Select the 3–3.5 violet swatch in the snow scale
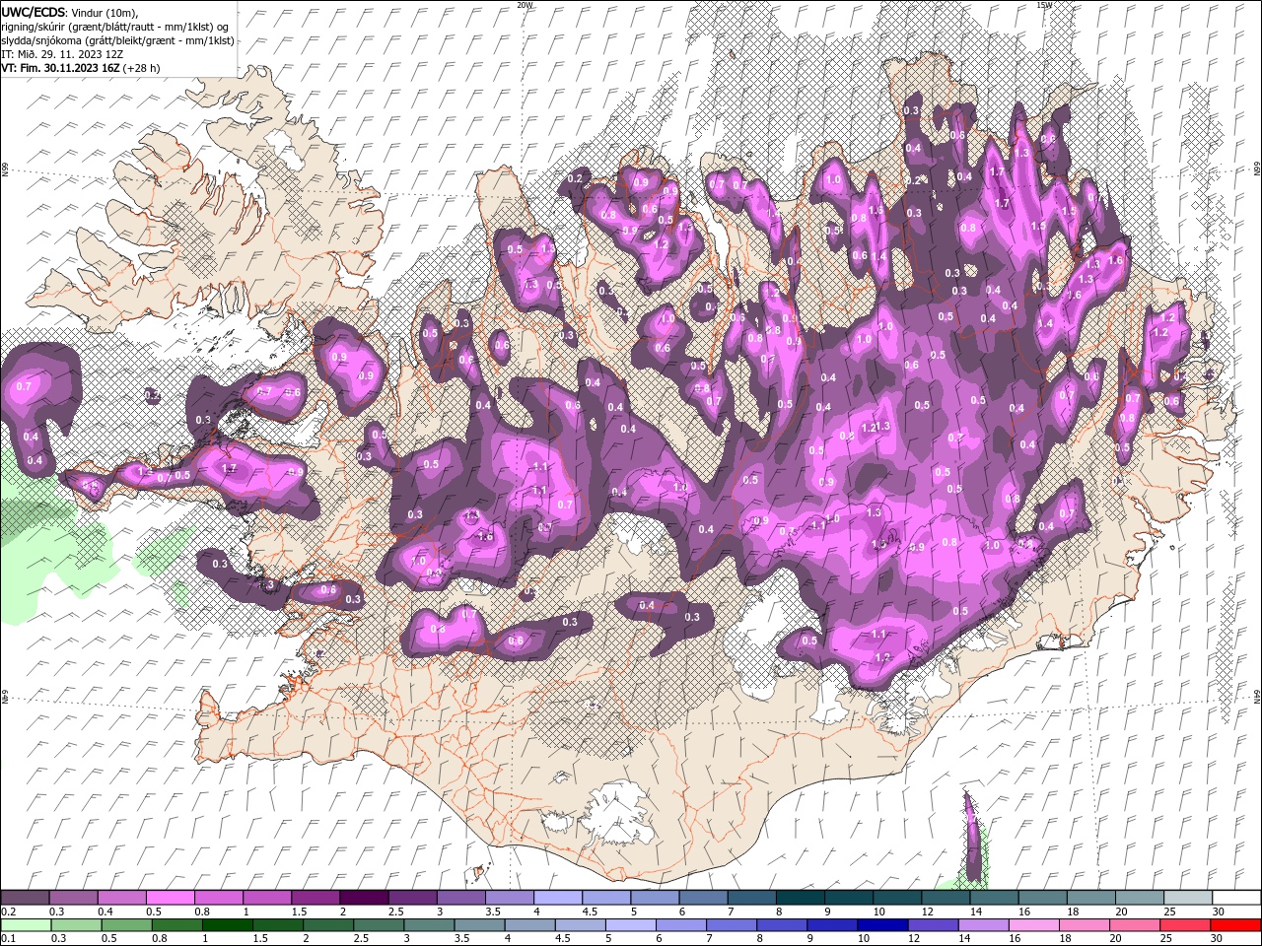 pyautogui.click(x=460, y=898)
